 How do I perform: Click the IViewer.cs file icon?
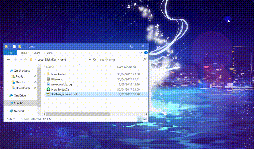[48, 79]
